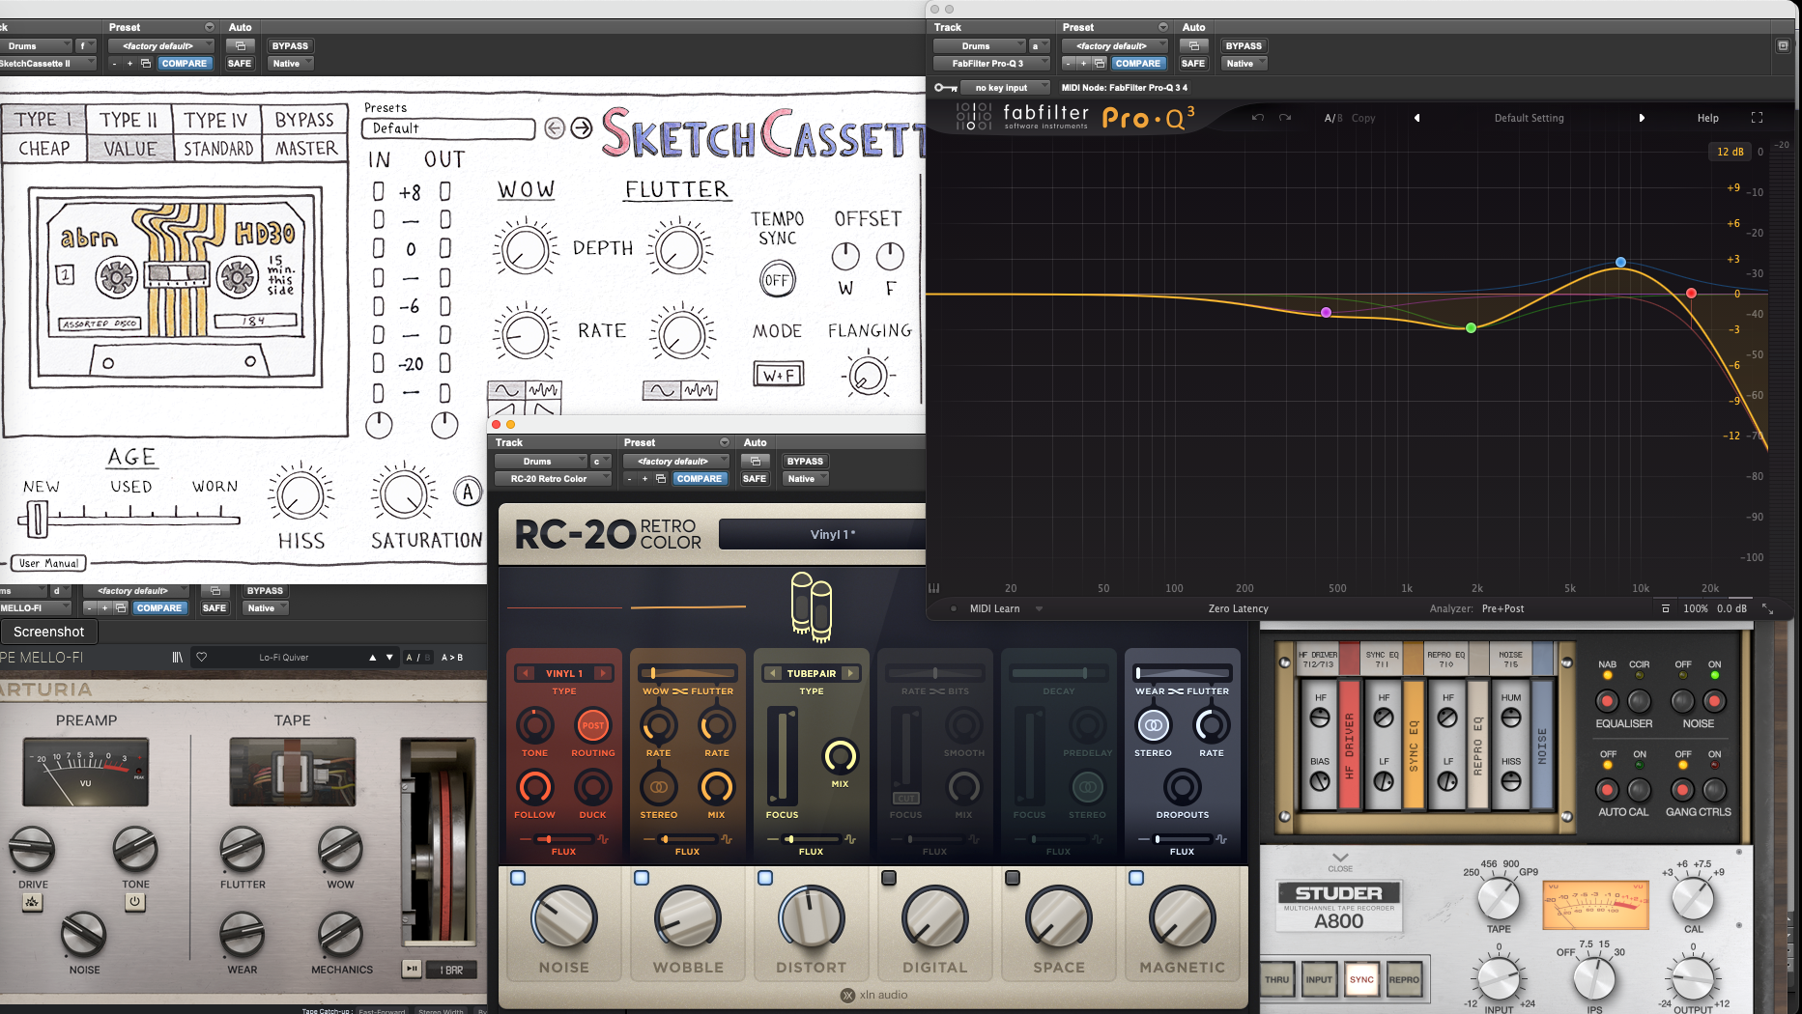Open the no key input dropdown
This screenshot has height=1014, width=1802.
[x=1004, y=88]
